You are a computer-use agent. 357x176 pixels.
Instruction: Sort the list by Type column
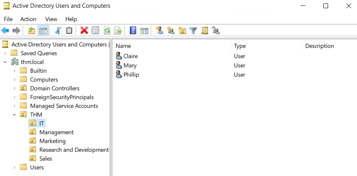coord(240,46)
